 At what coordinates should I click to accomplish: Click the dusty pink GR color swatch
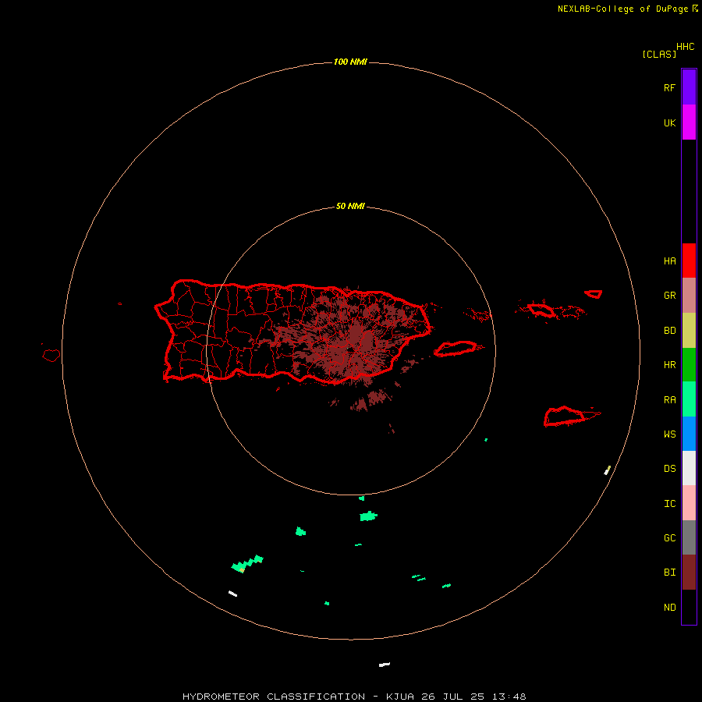coord(689,296)
